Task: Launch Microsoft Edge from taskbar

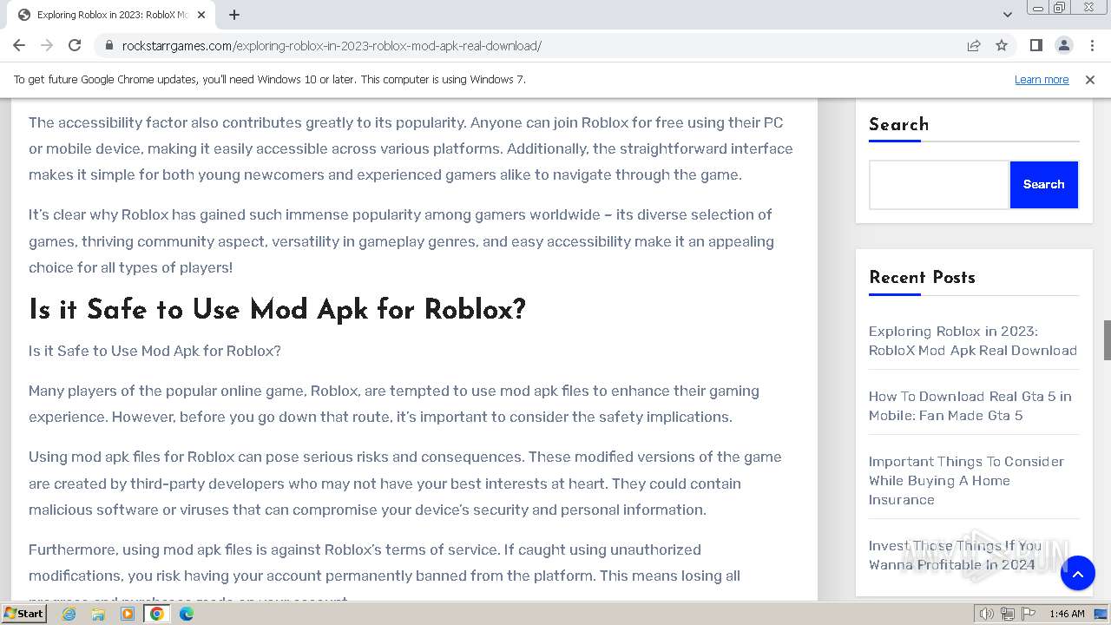Action: click(187, 614)
